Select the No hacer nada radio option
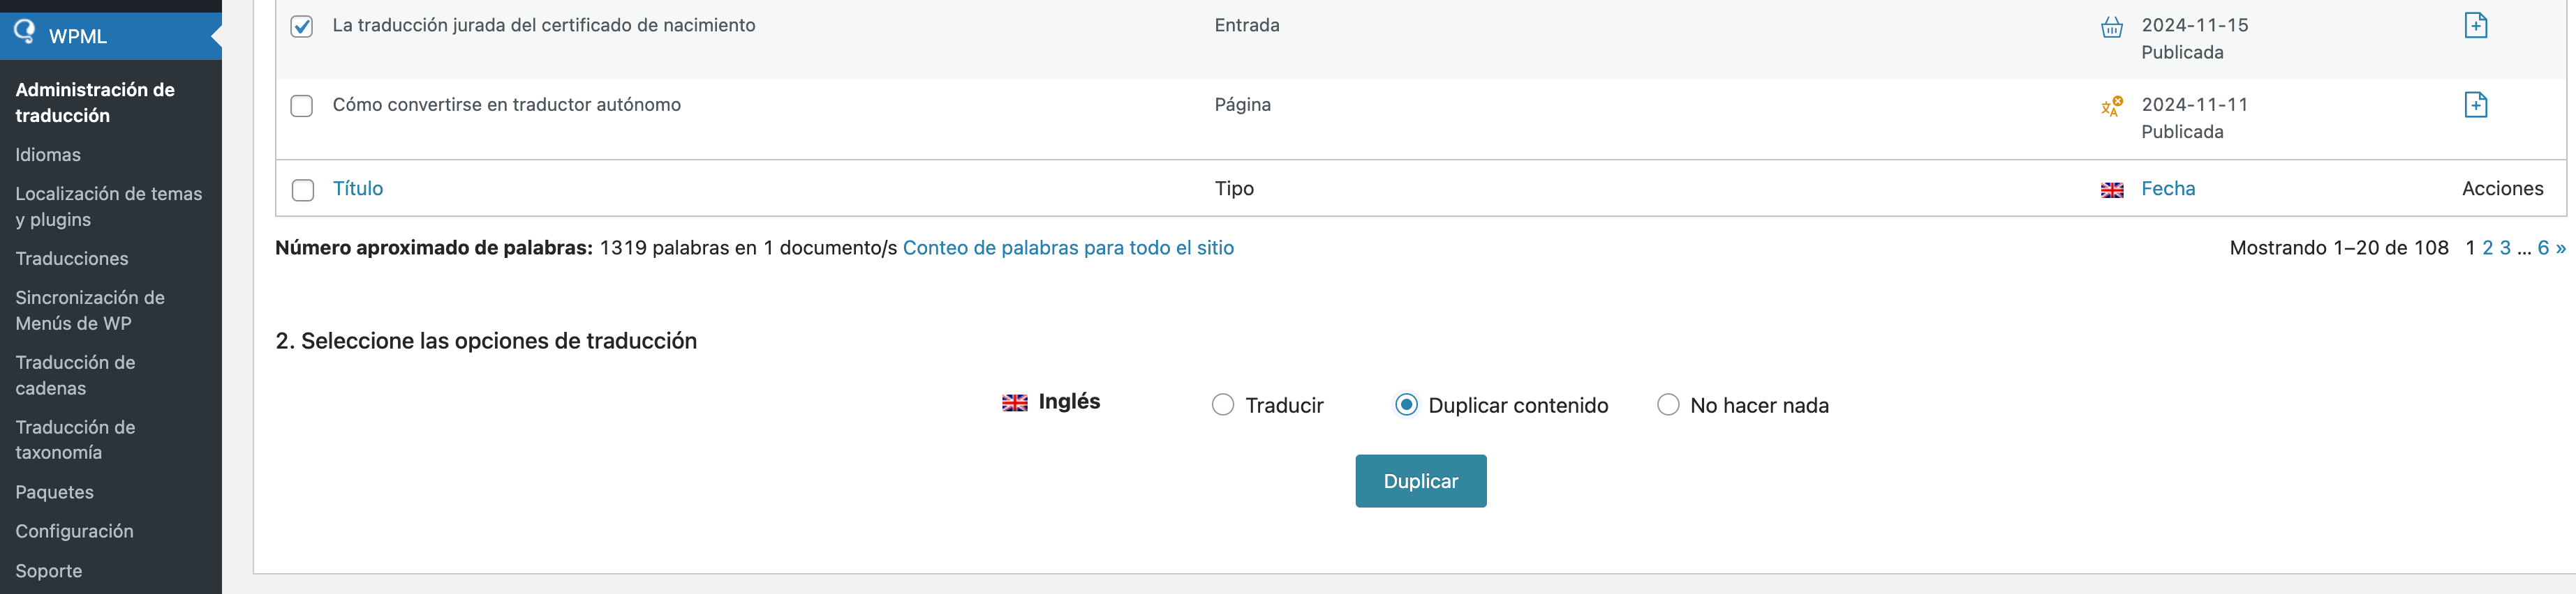Image resolution: width=2576 pixels, height=594 pixels. pos(1667,404)
